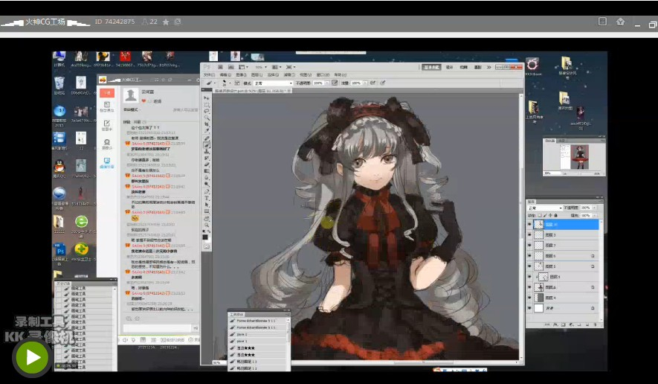Open the QQ penguin desktop icon
Image resolution: width=658 pixels, height=384 pixels.
59,166
